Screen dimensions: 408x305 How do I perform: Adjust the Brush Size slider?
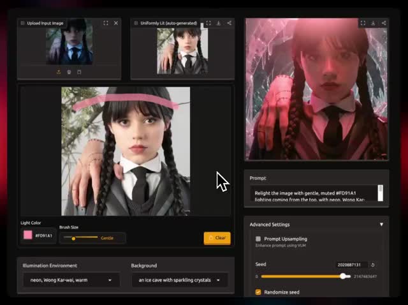coord(81,237)
